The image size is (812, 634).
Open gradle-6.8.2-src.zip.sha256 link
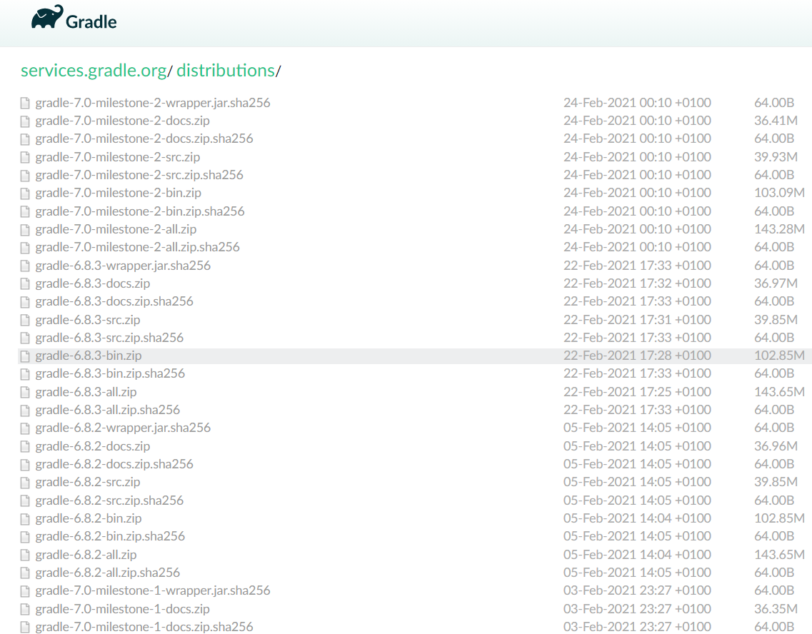[109, 500]
